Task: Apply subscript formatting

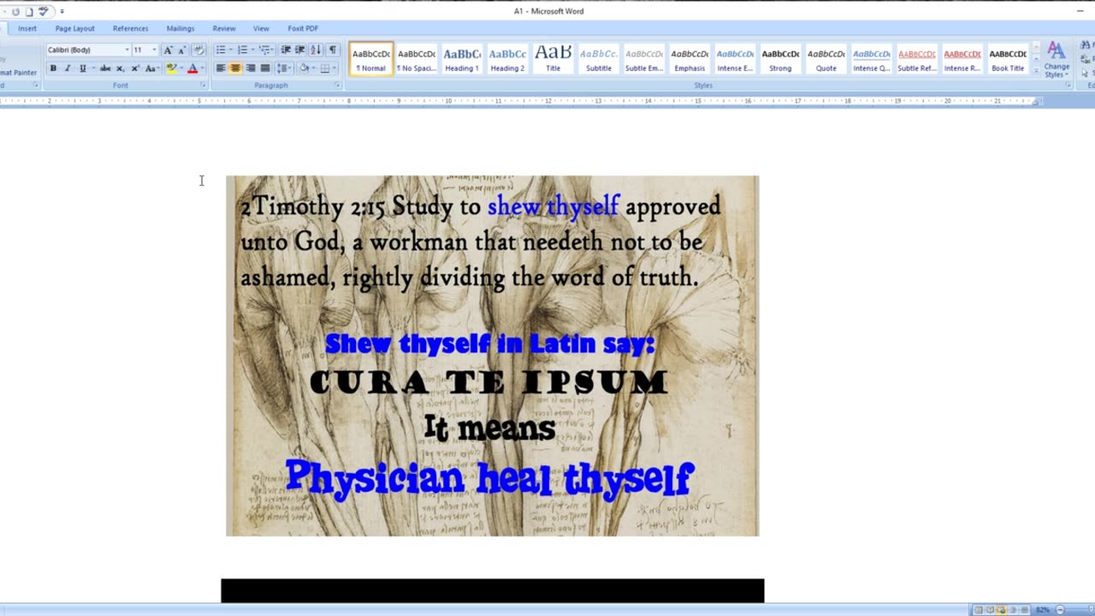Action: click(x=120, y=68)
